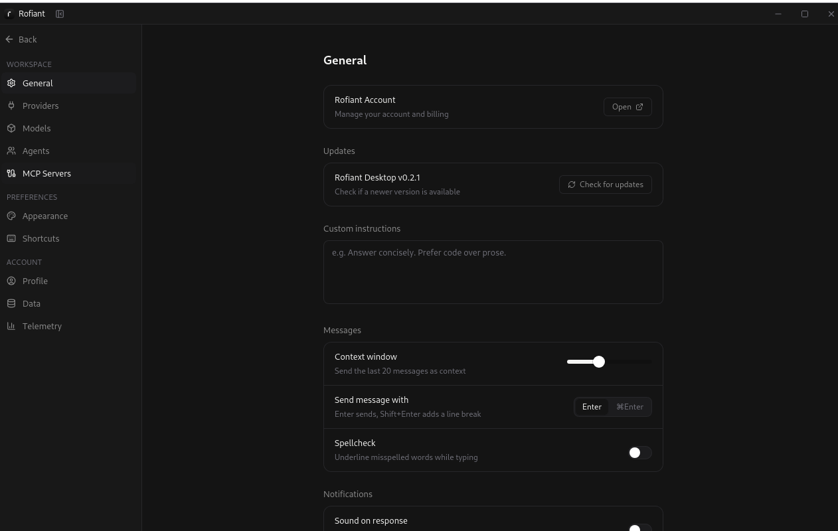
Task: Click the 'Send the last 20 messages as context' text
Action: click(x=400, y=371)
